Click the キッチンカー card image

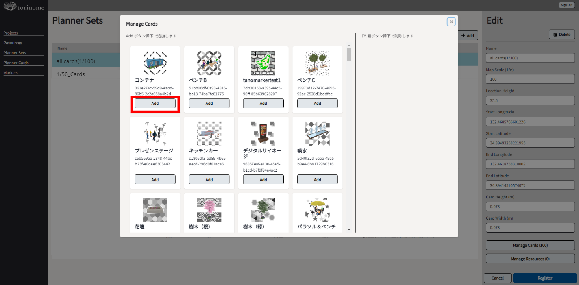pos(209,133)
